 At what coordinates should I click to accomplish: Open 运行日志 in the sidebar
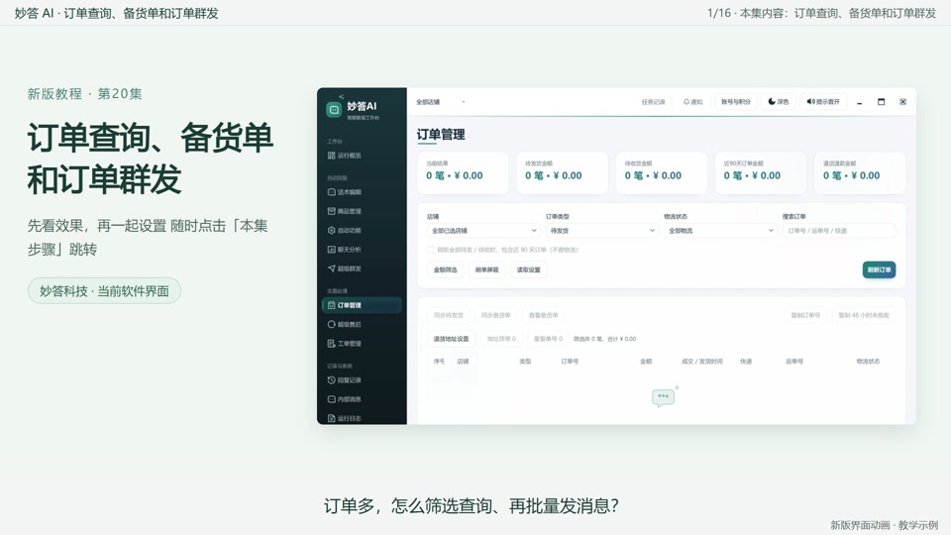345,418
